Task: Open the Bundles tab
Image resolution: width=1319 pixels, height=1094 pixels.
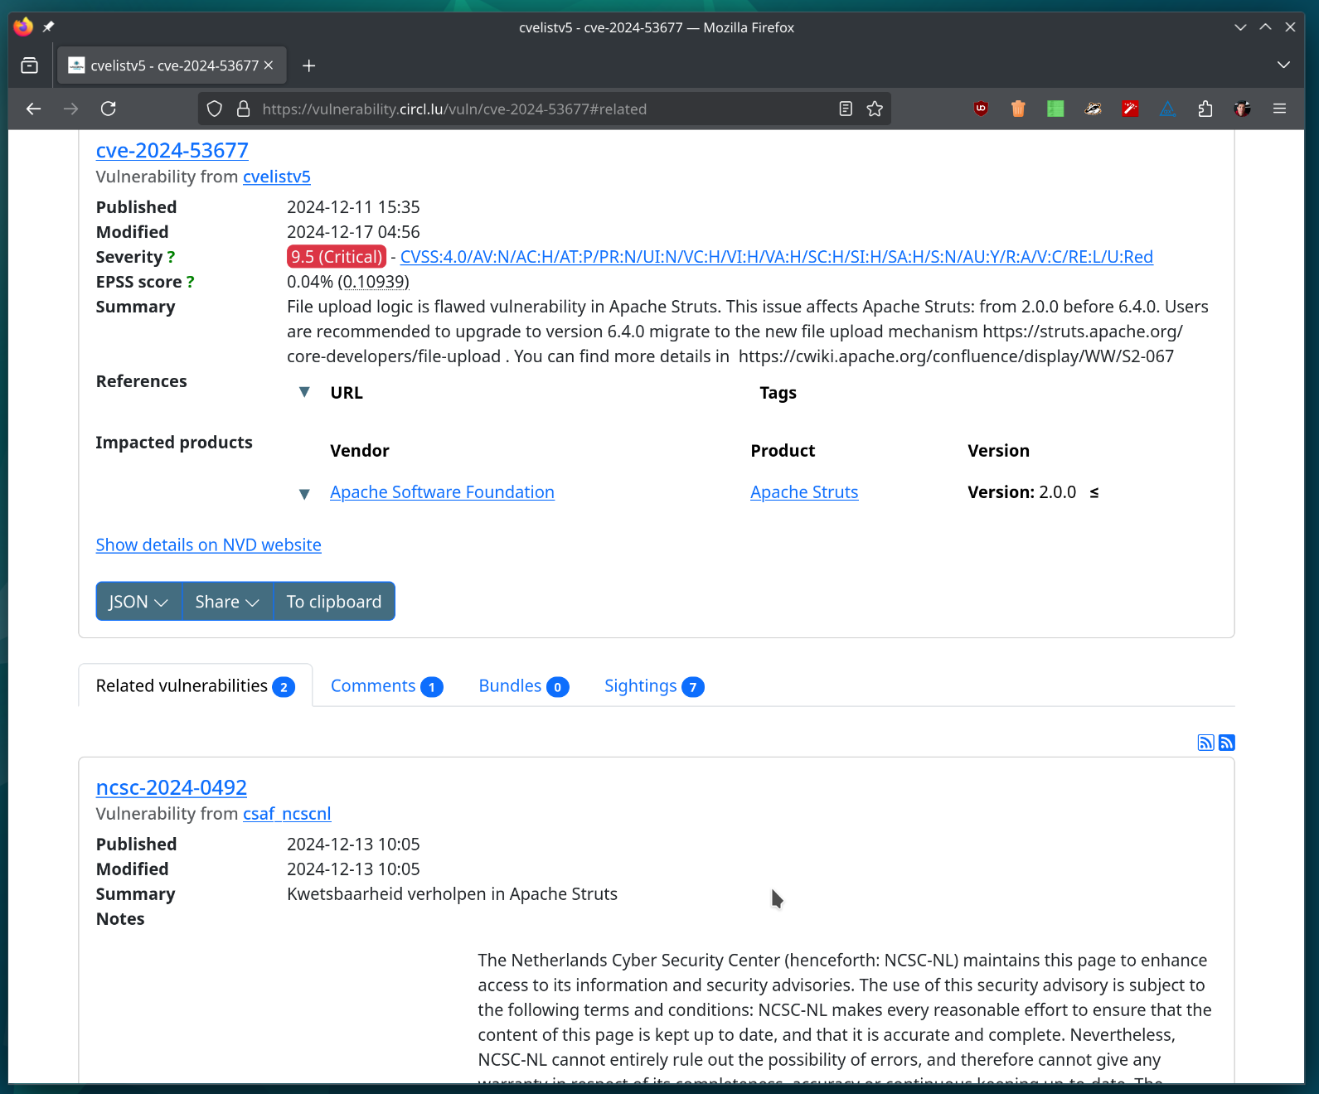Action: click(524, 686)
